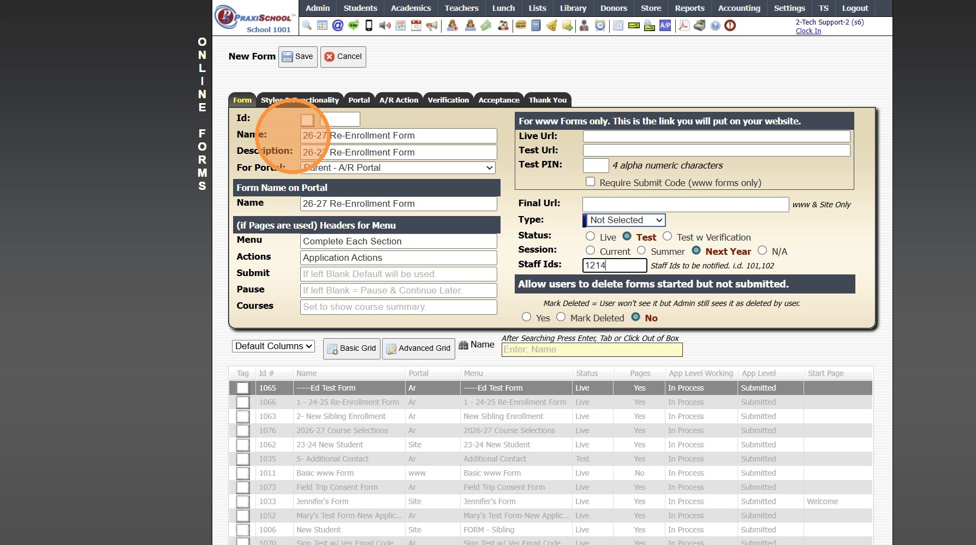Click the hamburger lunch icon
This screenshot has width=976, height=545.
tap(521, 26)
